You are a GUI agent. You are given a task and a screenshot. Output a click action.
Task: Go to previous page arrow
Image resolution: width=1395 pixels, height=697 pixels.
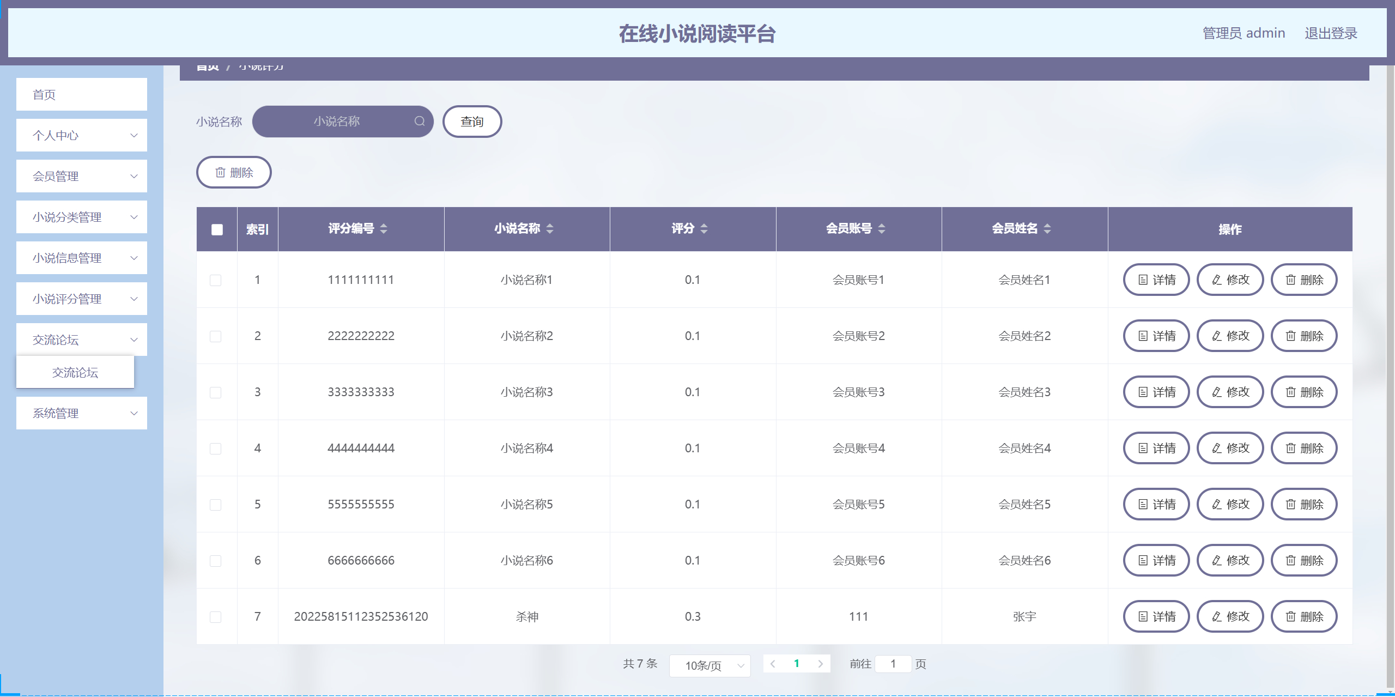[773, 663]
